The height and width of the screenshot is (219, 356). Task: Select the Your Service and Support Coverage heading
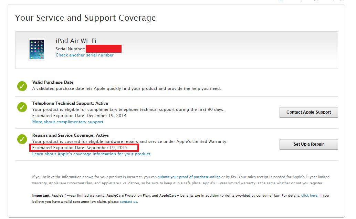pyautogui.click(x=85, y=18)
